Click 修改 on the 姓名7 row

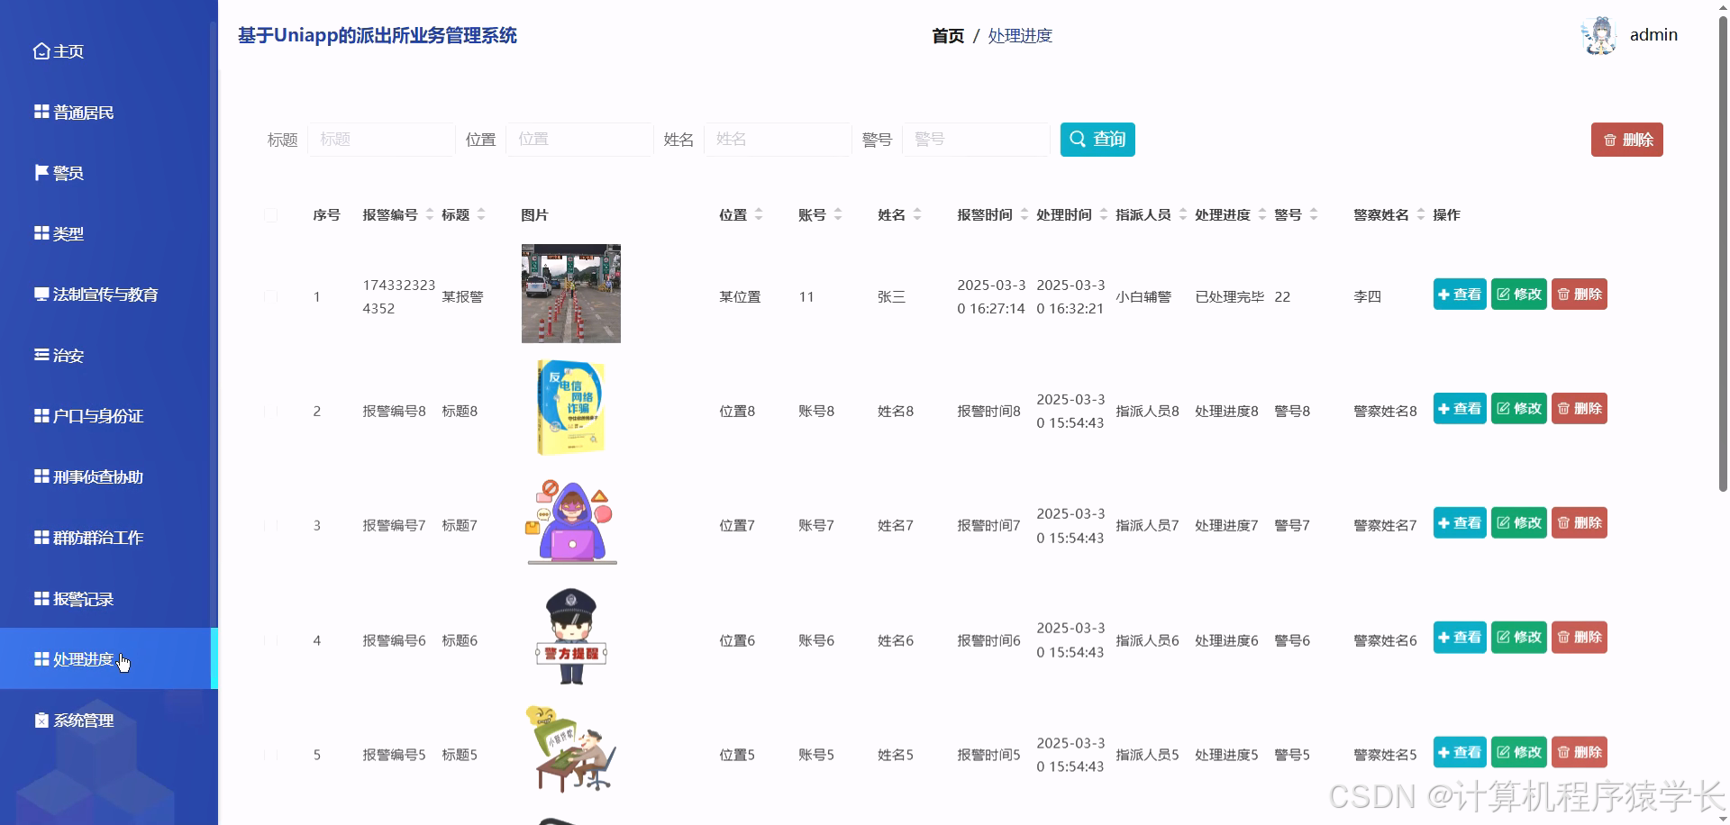[1518, 522]
